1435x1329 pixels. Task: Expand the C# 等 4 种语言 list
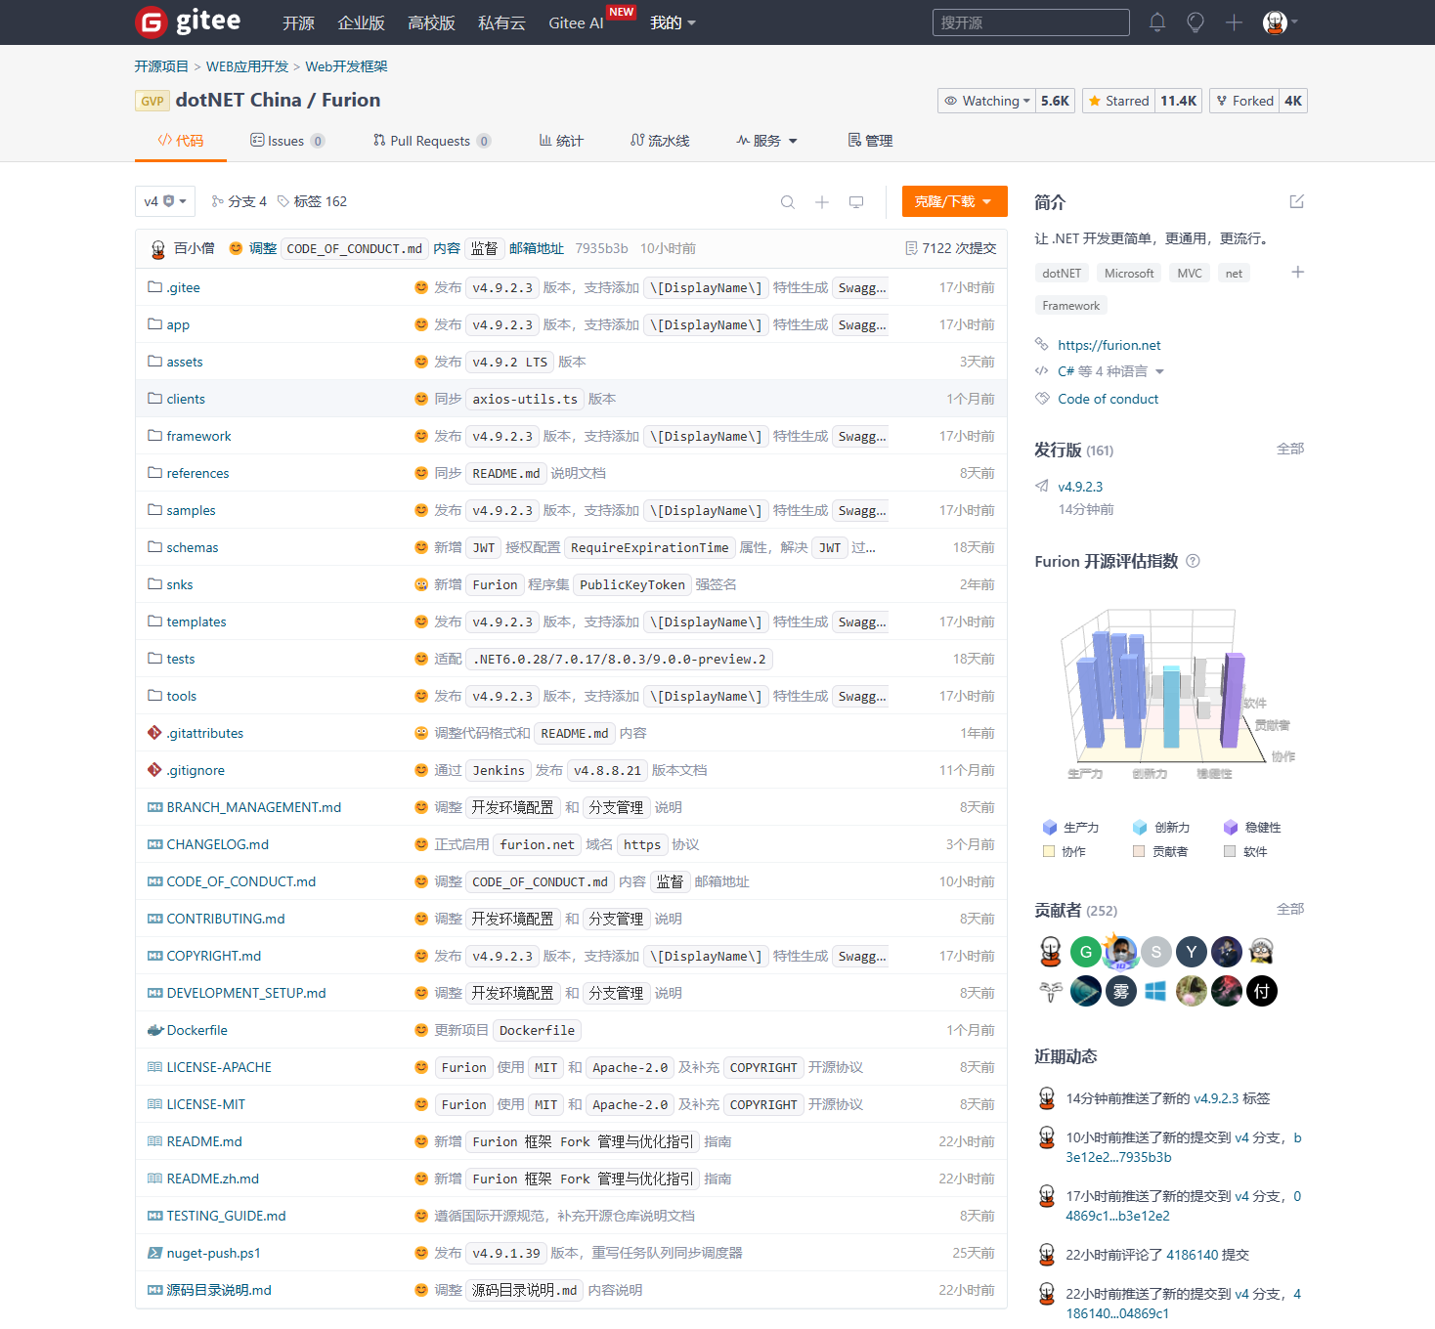[x=1111, y=371]
